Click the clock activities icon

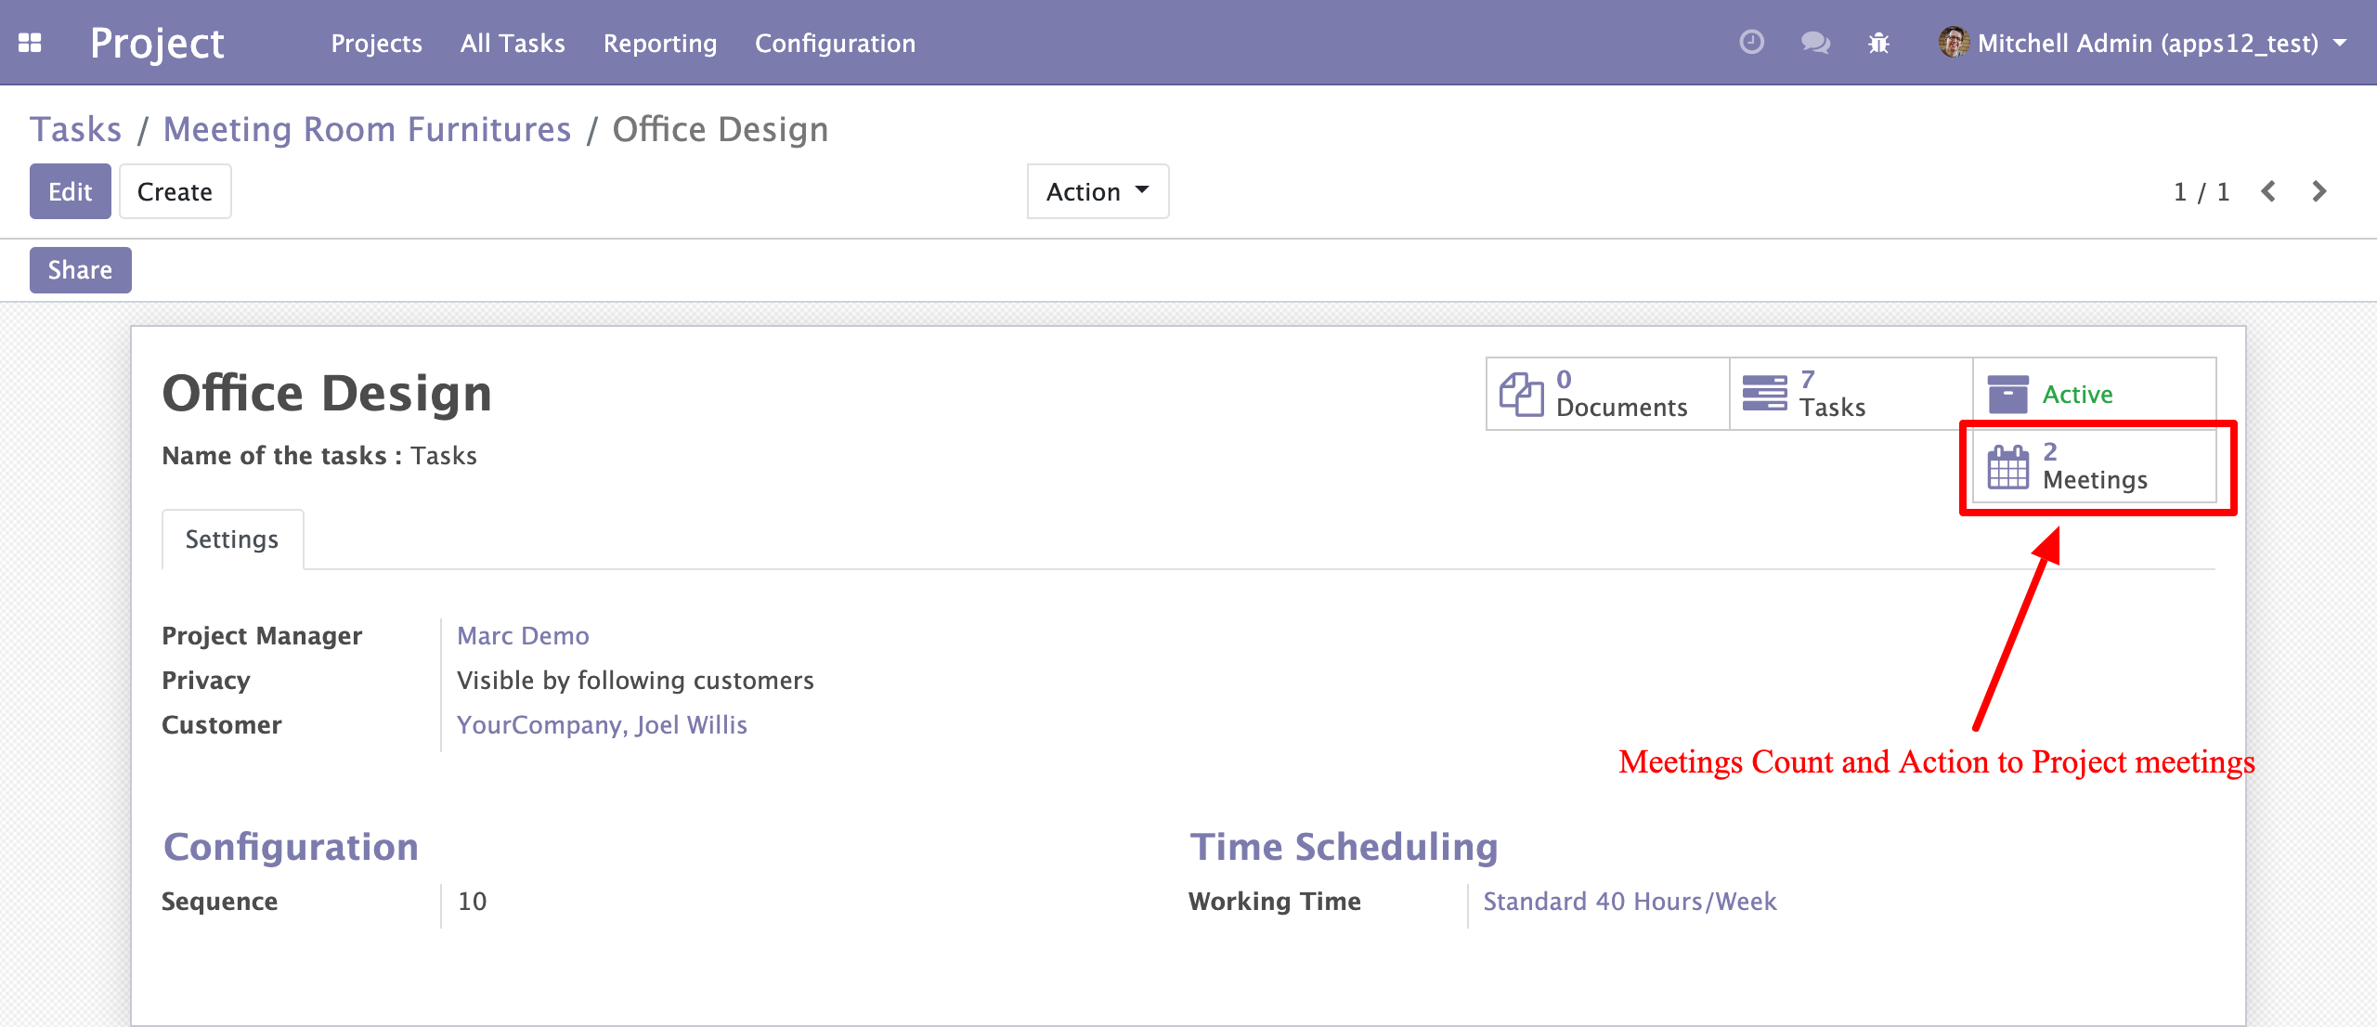point(1751,43)
